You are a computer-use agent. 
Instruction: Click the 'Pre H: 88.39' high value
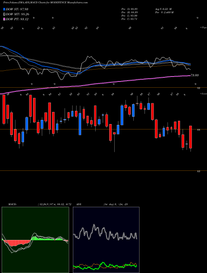coord(130,12)
